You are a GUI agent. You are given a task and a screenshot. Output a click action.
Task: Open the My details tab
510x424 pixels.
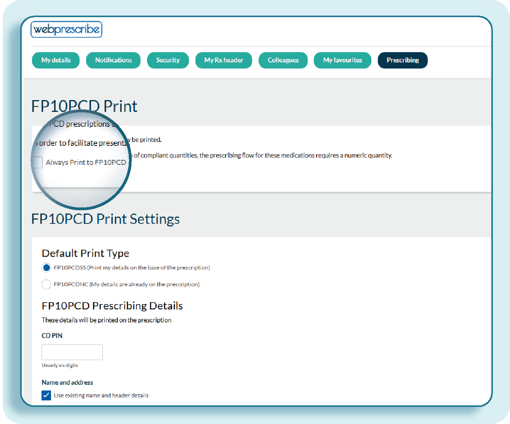[x=56, y=60]
